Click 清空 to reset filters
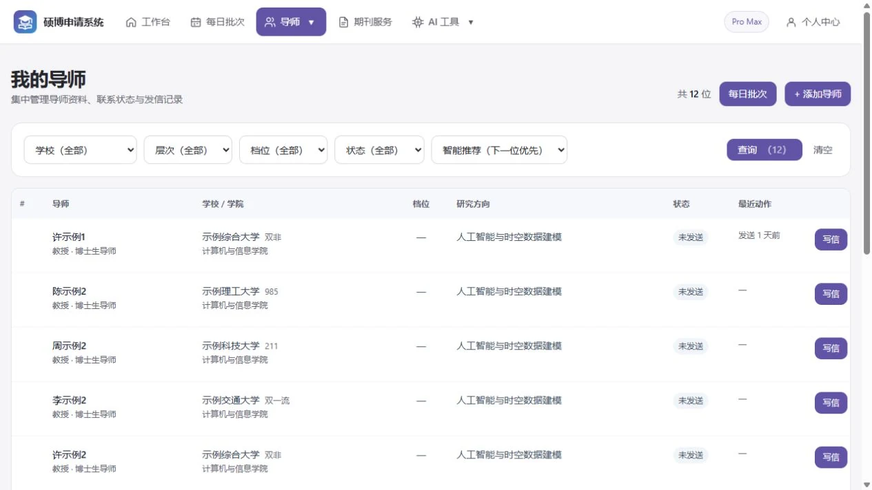872x490 pixels. 823,150
